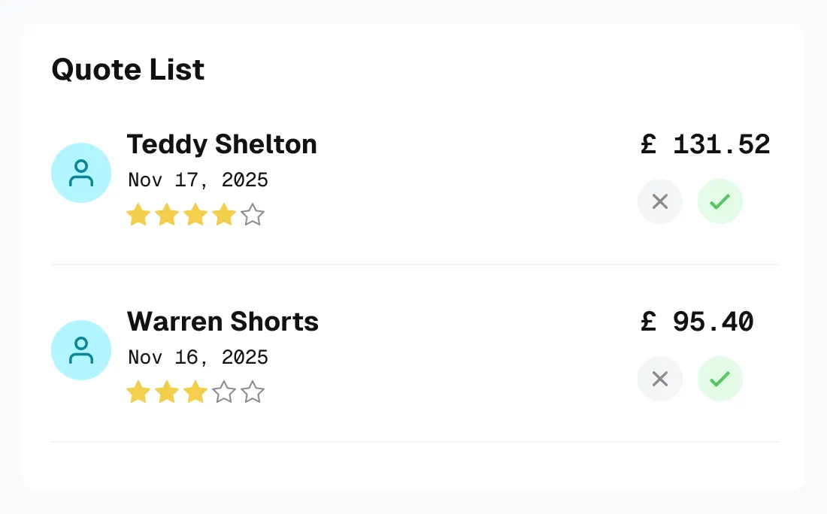Approve Warren Shorts' quote with green check

720,379
